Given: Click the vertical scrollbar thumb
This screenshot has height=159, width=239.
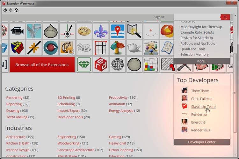Looking at the screenshot, I should coord(235,93).
